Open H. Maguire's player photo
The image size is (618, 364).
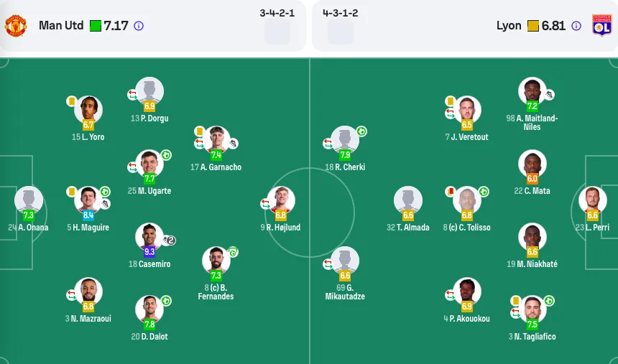[x=88, y=200]
